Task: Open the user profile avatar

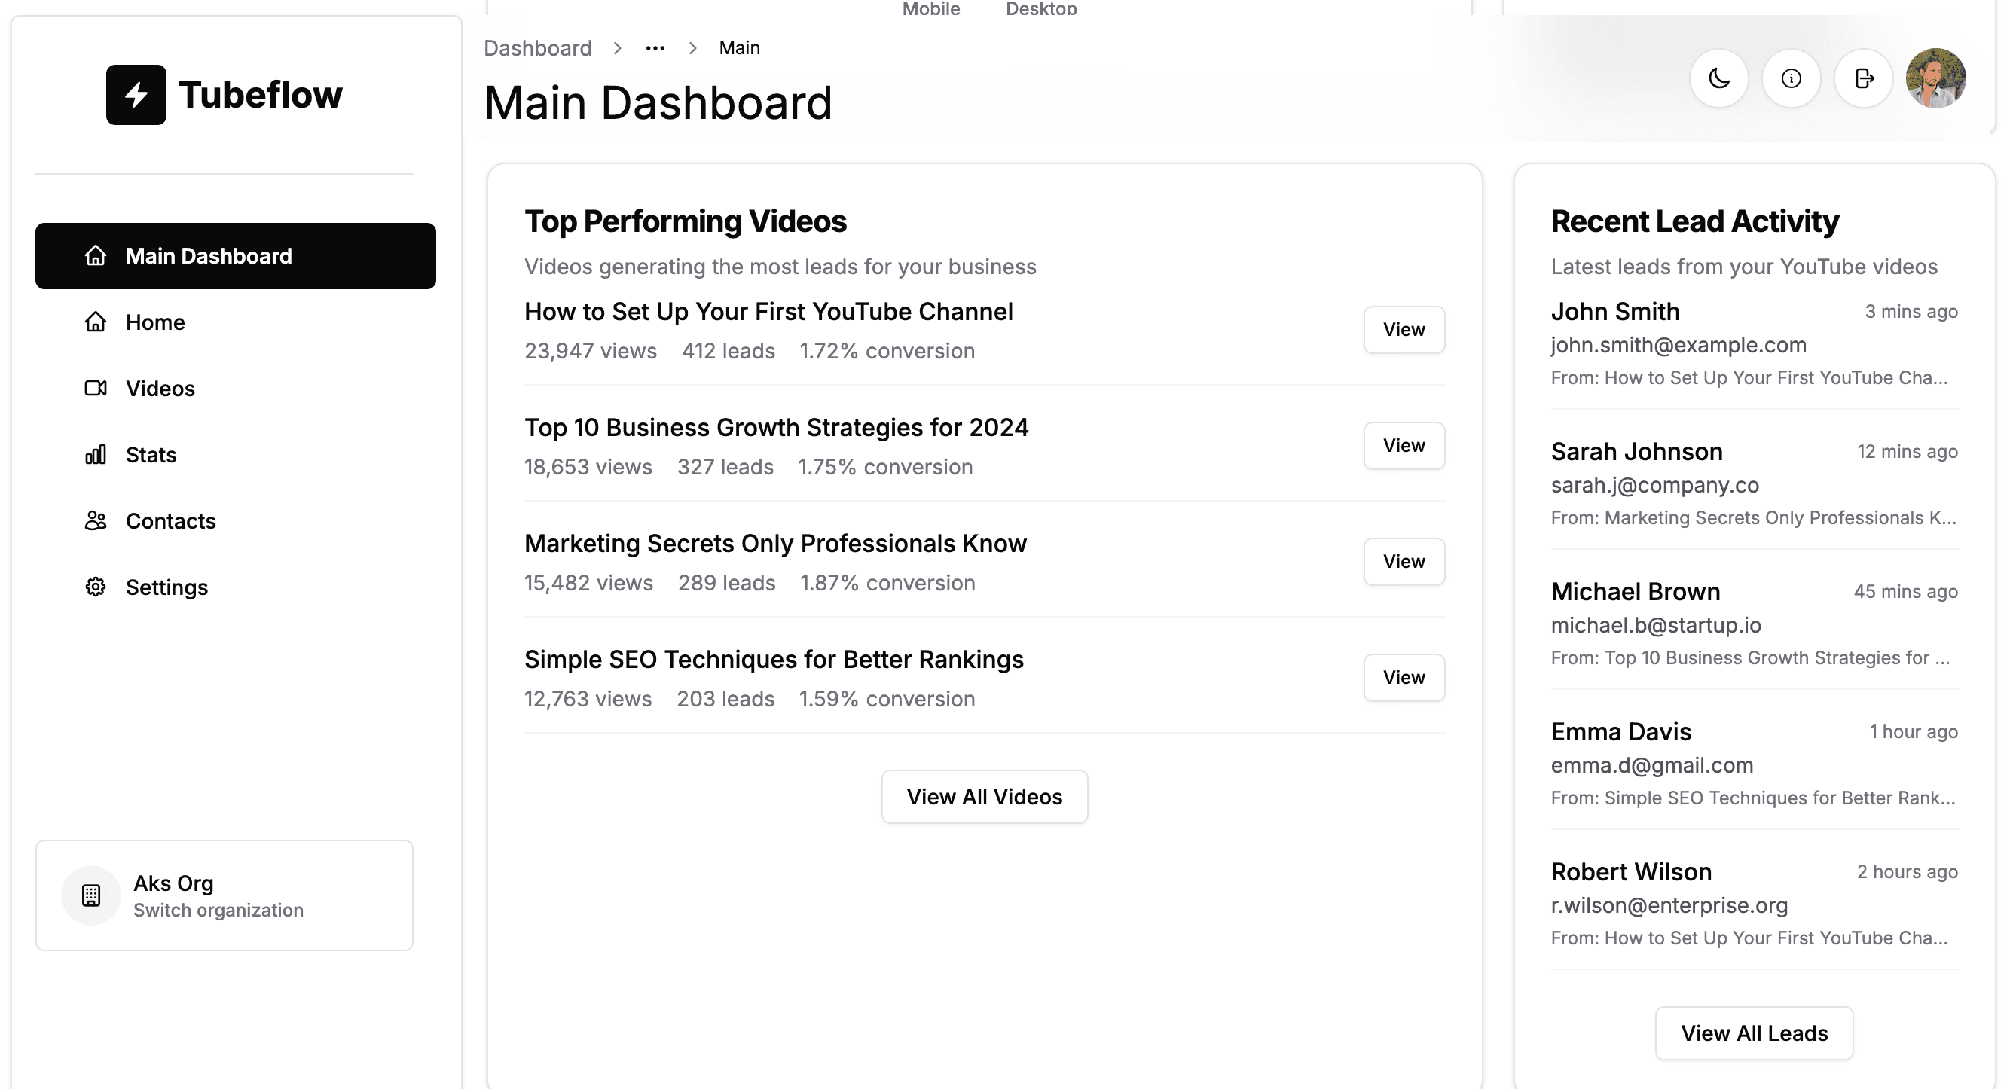Action: pos(1935,79)
